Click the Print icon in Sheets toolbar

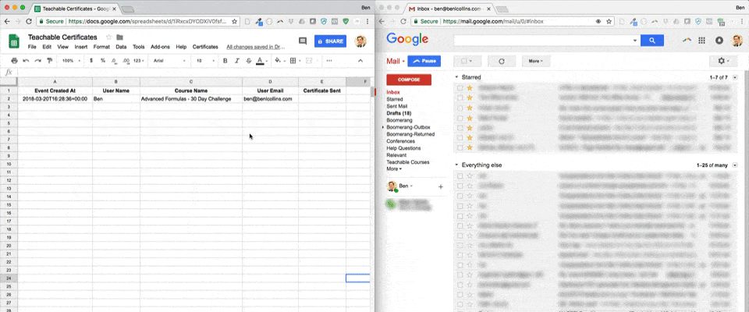tap(14, 61)
